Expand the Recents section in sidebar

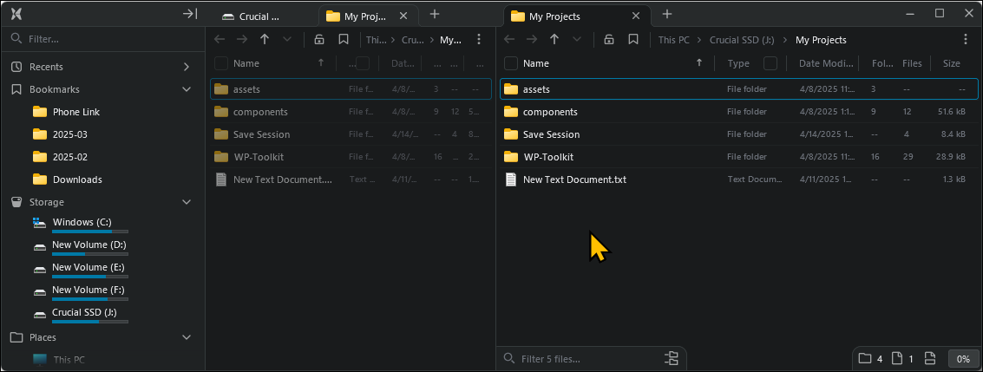pyautogui.click(x=187, y=67)
